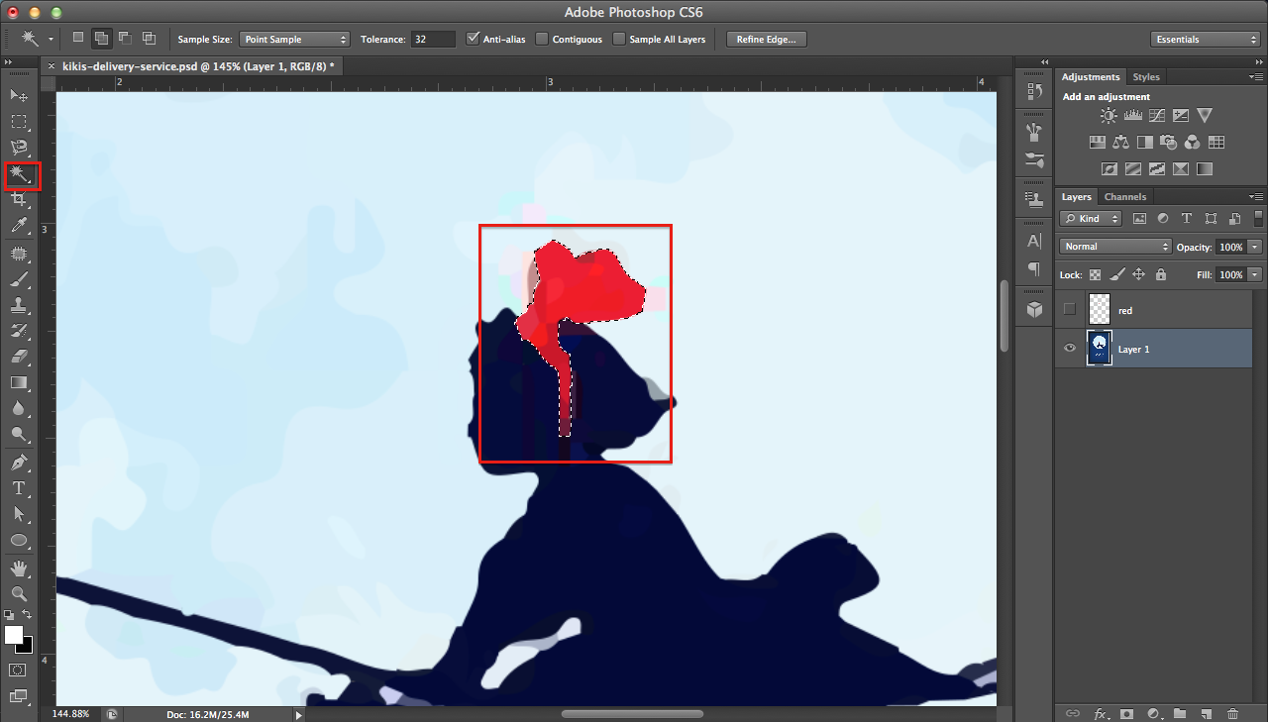Image resolution: width=1268 pixels, height=722 pixels.
Task: Add a Vibrance adjustment
Action: [1205, 115]
